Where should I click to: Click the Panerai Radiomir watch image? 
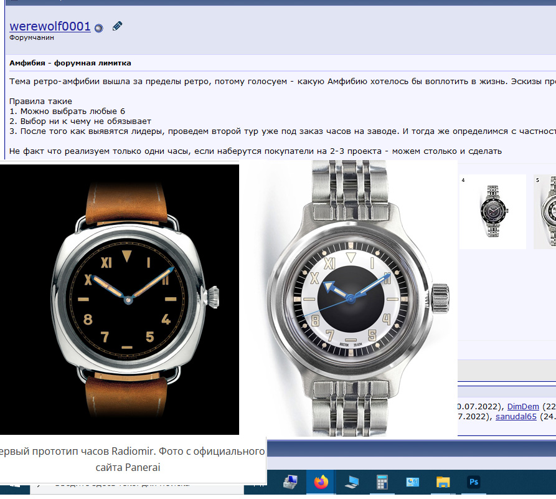pyautogui.click(x=120, y=299)
